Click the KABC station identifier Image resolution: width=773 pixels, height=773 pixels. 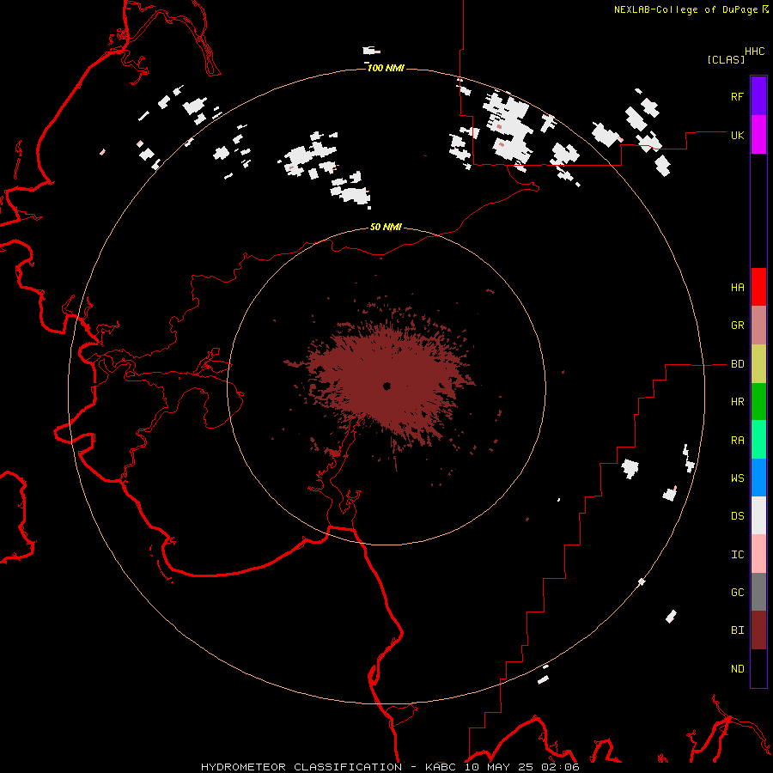[x=441, y=767]
